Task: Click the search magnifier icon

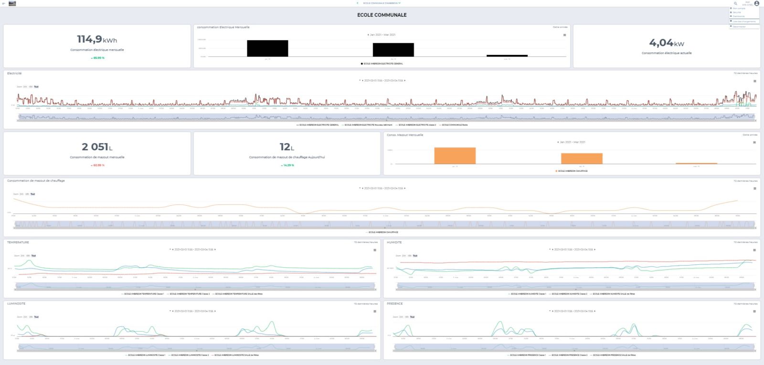Action: pos(735,3)
